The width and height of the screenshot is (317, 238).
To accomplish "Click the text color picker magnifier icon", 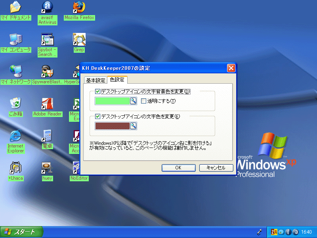I will tap(133, 126).
